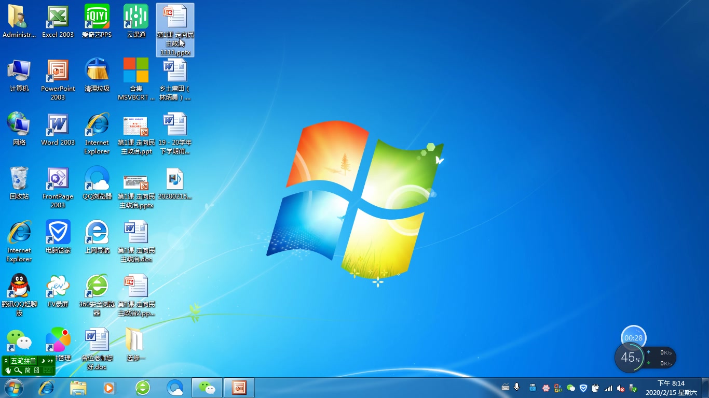The image size is (709, 398).
Task: Launch the 360安全浏览器 desktop shortcut
Action: tap(97, 295)
